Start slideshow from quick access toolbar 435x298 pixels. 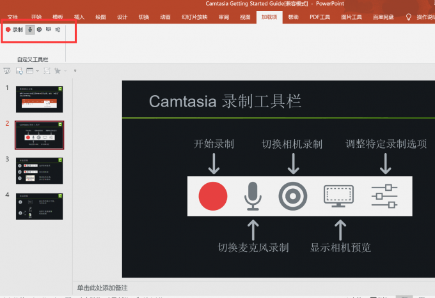pyautogui.click(x=7, y=71)
